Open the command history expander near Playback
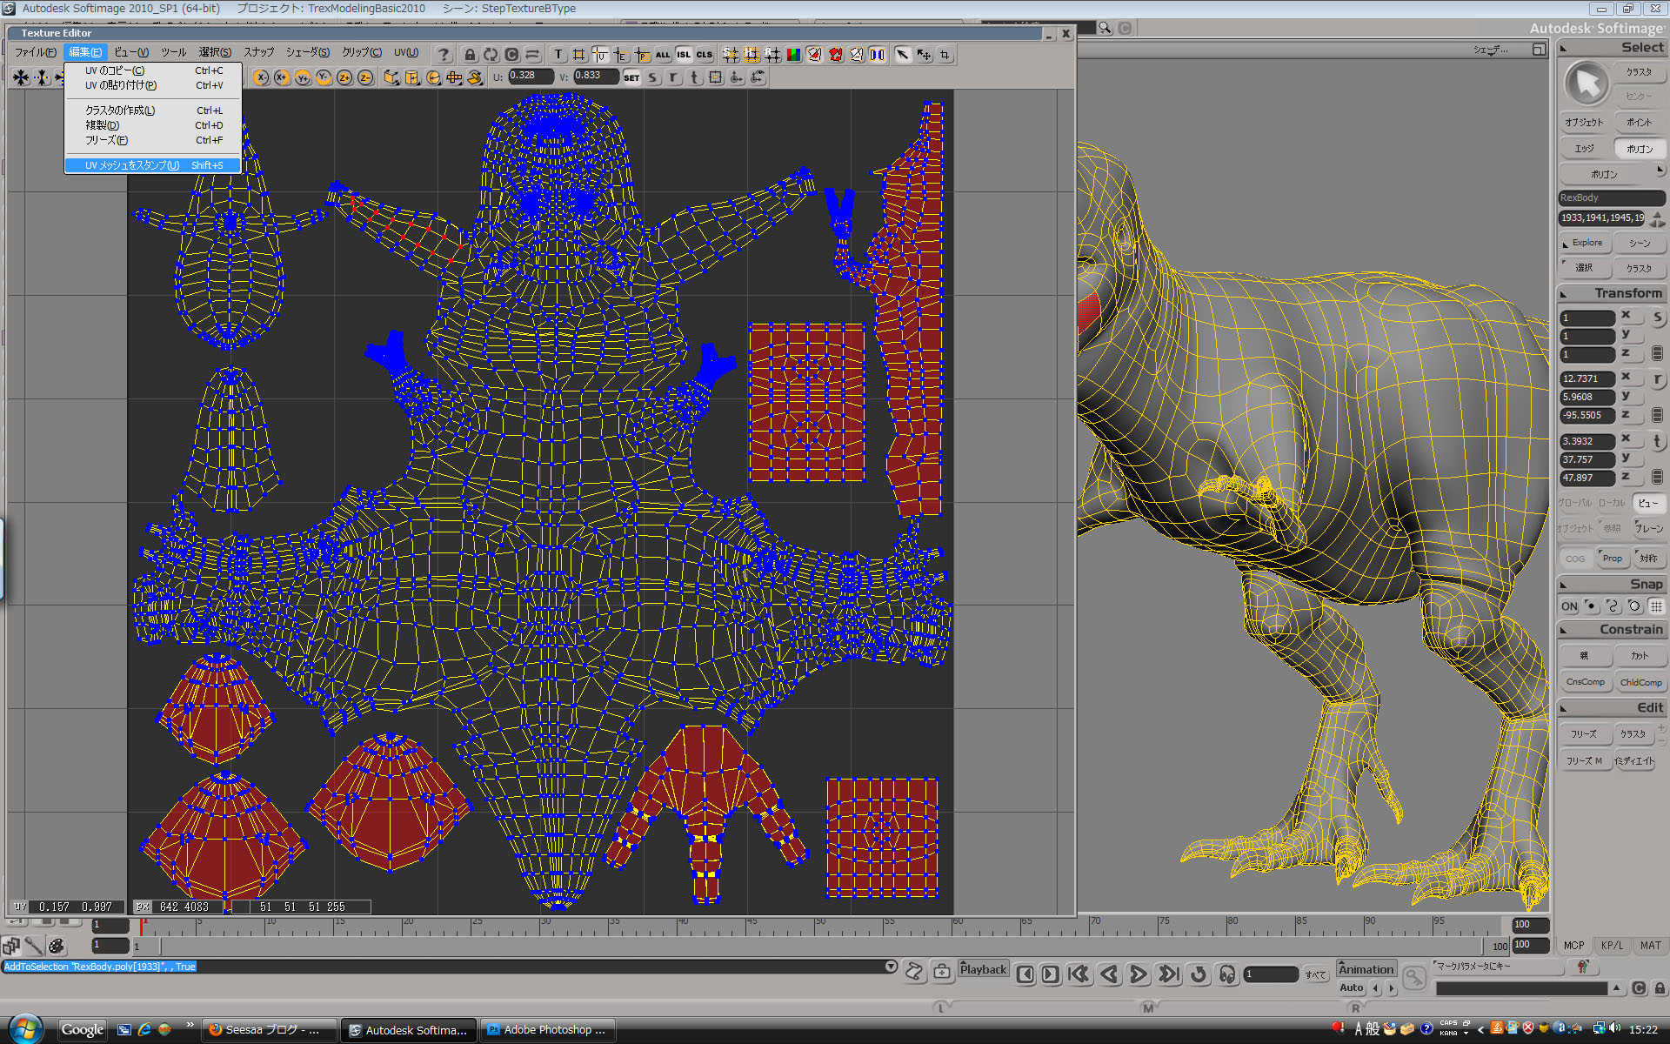The image size is (1670, 1044). (891, 966)
